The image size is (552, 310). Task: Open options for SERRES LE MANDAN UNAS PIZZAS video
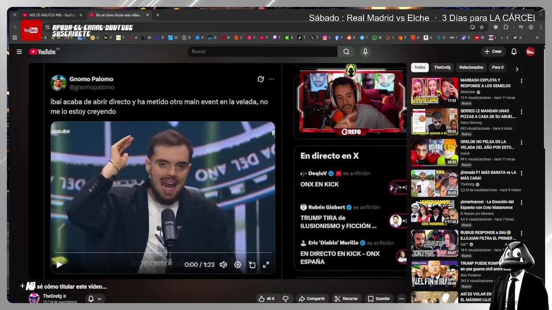click(521, 112)
